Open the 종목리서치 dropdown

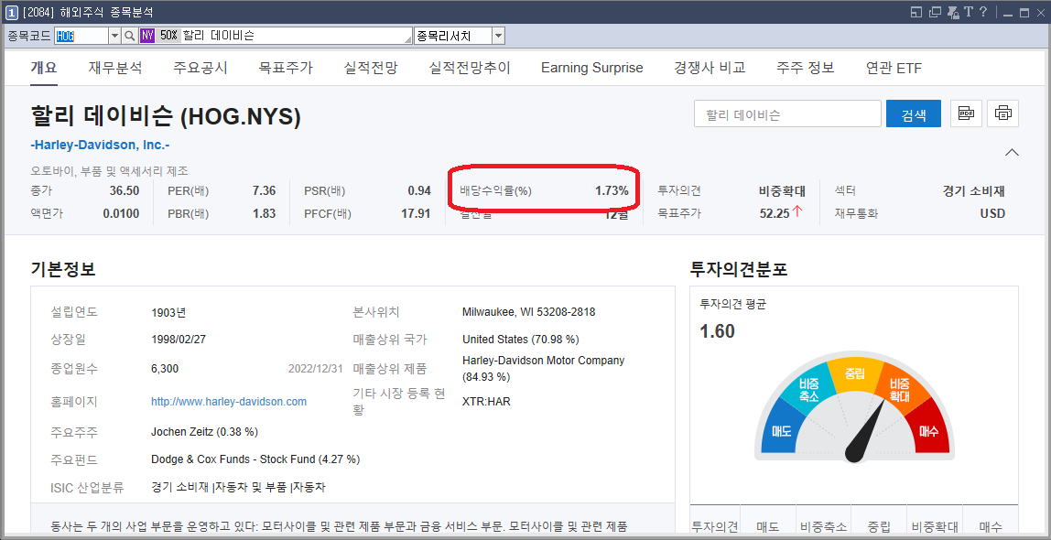(498, 36)
